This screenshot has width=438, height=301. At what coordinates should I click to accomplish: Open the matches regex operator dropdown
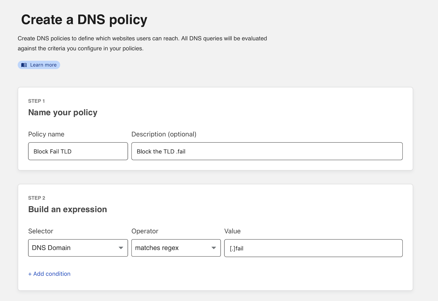tap(176, 248)
